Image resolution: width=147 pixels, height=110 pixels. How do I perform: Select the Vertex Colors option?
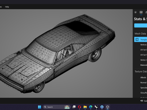point(144,60)
